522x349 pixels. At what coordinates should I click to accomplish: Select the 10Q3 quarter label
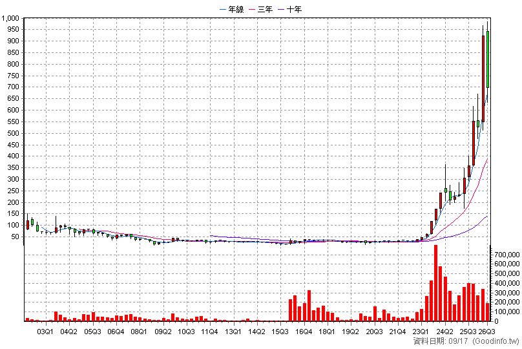(x=187, y=332)
